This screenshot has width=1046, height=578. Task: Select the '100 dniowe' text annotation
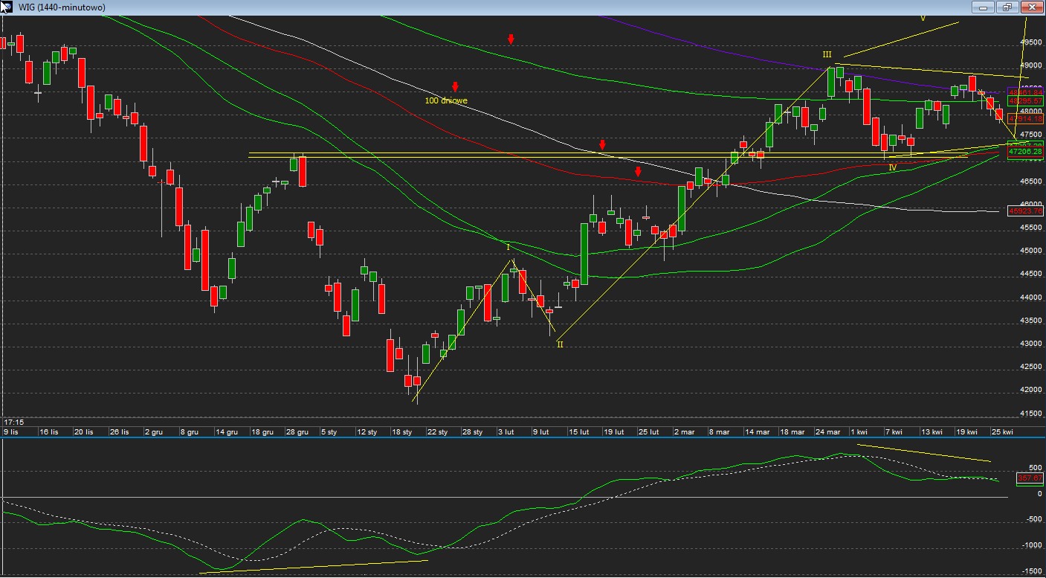[x=446, y=100]
